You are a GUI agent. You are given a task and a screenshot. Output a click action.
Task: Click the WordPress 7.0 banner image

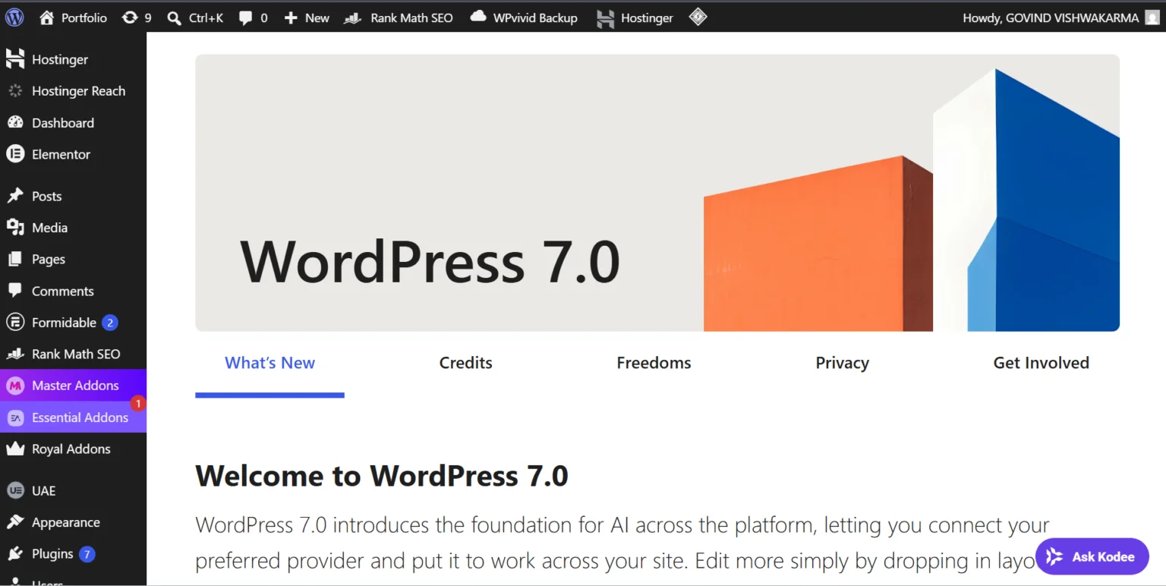pyautogui.click(x=657, y=193)
